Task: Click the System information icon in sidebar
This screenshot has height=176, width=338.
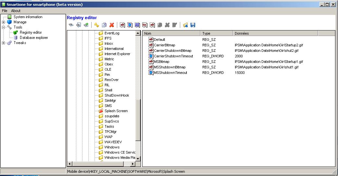Action: [x=9, y=17]
